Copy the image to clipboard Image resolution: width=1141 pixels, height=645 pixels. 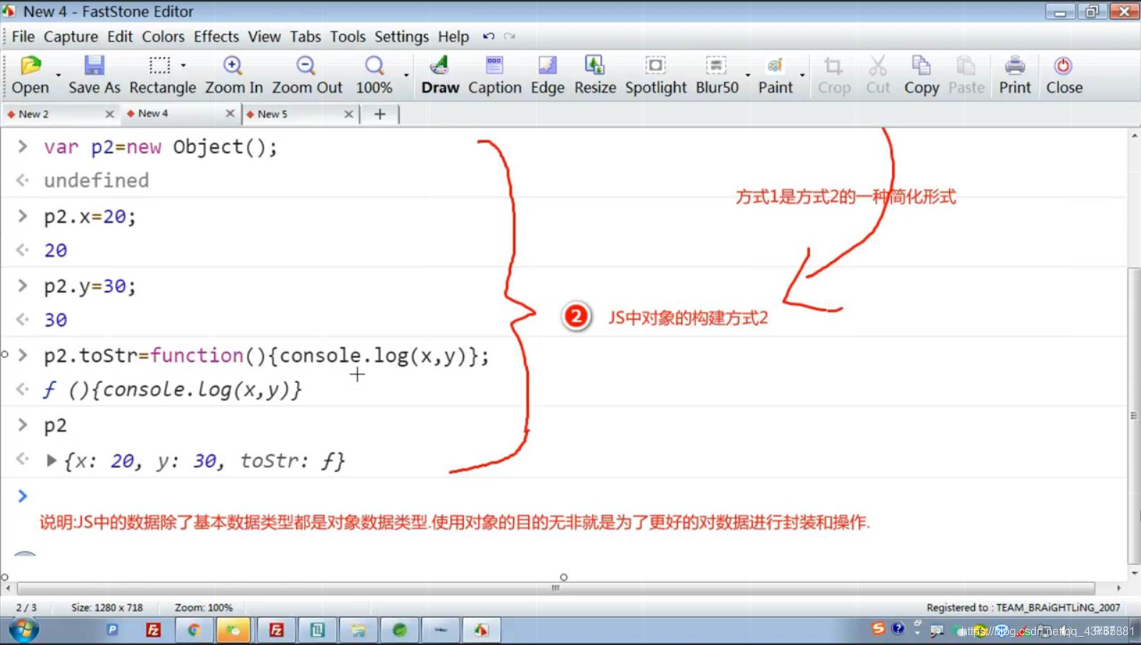[921, 75]
